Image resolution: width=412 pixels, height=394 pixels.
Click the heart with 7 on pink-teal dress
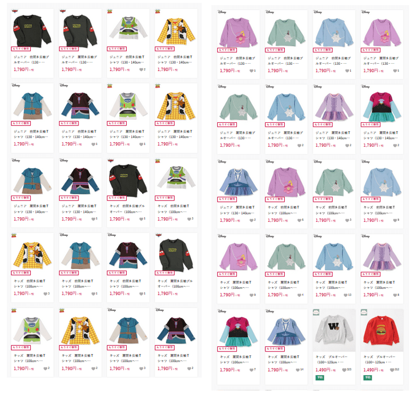tap(251, 370)
